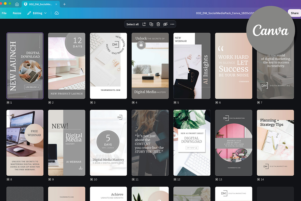Duplicate the selected page with the duplicate icon

pyautogui.click(x=151, y=24)
